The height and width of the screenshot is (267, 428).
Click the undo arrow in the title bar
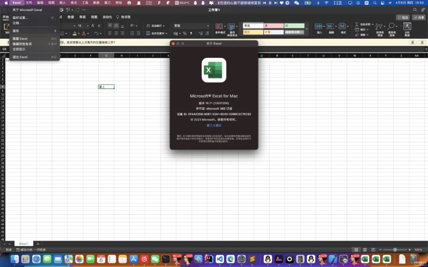pos(68,10)
